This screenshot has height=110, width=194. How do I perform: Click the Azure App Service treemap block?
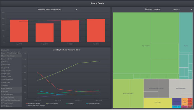click(128, 94)
